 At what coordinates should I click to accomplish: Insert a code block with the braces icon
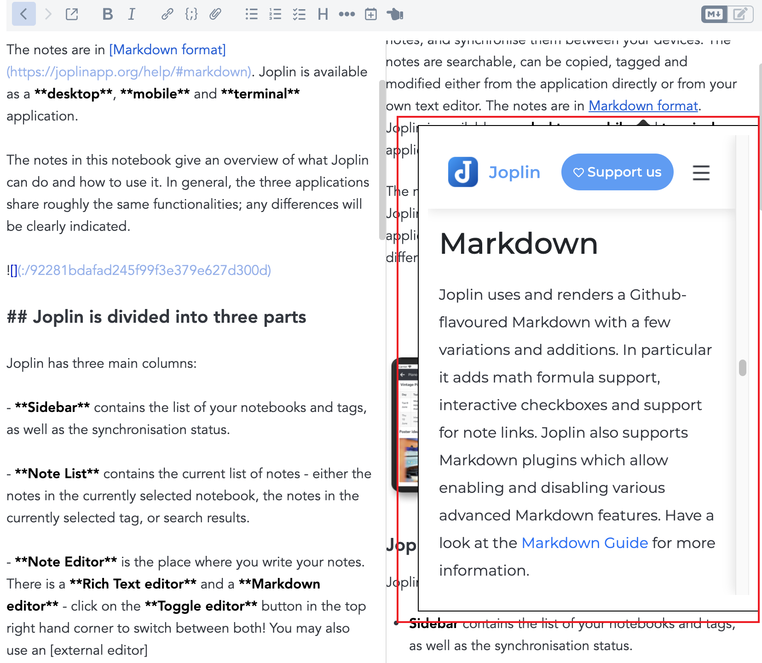[191, 14]
